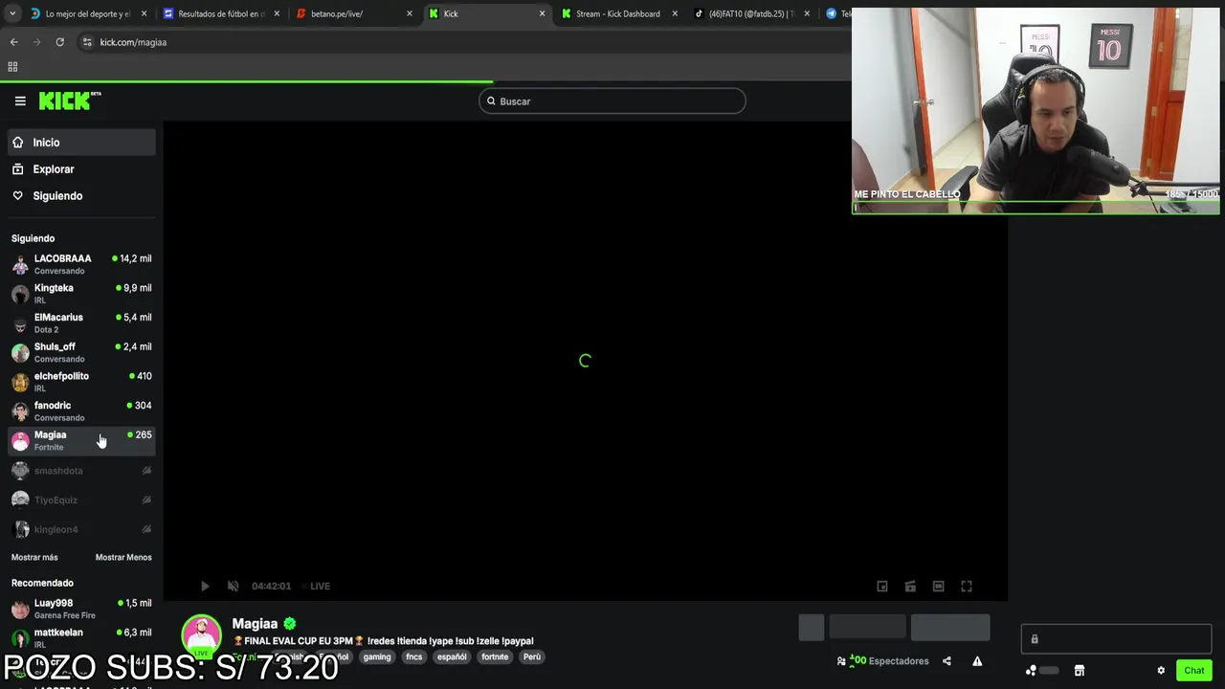Click the report warning triangle icon

(977, 661)
